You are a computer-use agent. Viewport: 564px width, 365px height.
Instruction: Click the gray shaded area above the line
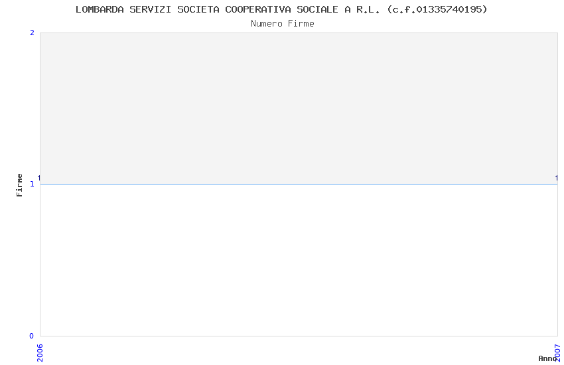[299, 108]
